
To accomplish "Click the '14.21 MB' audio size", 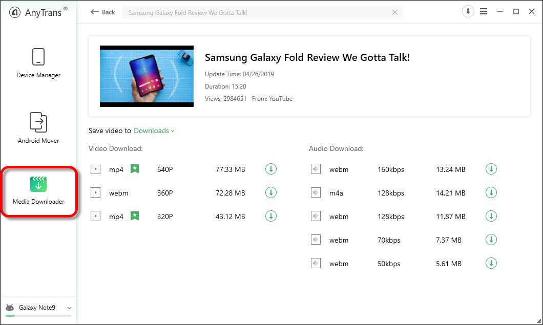I will click(x=451, y=193).
